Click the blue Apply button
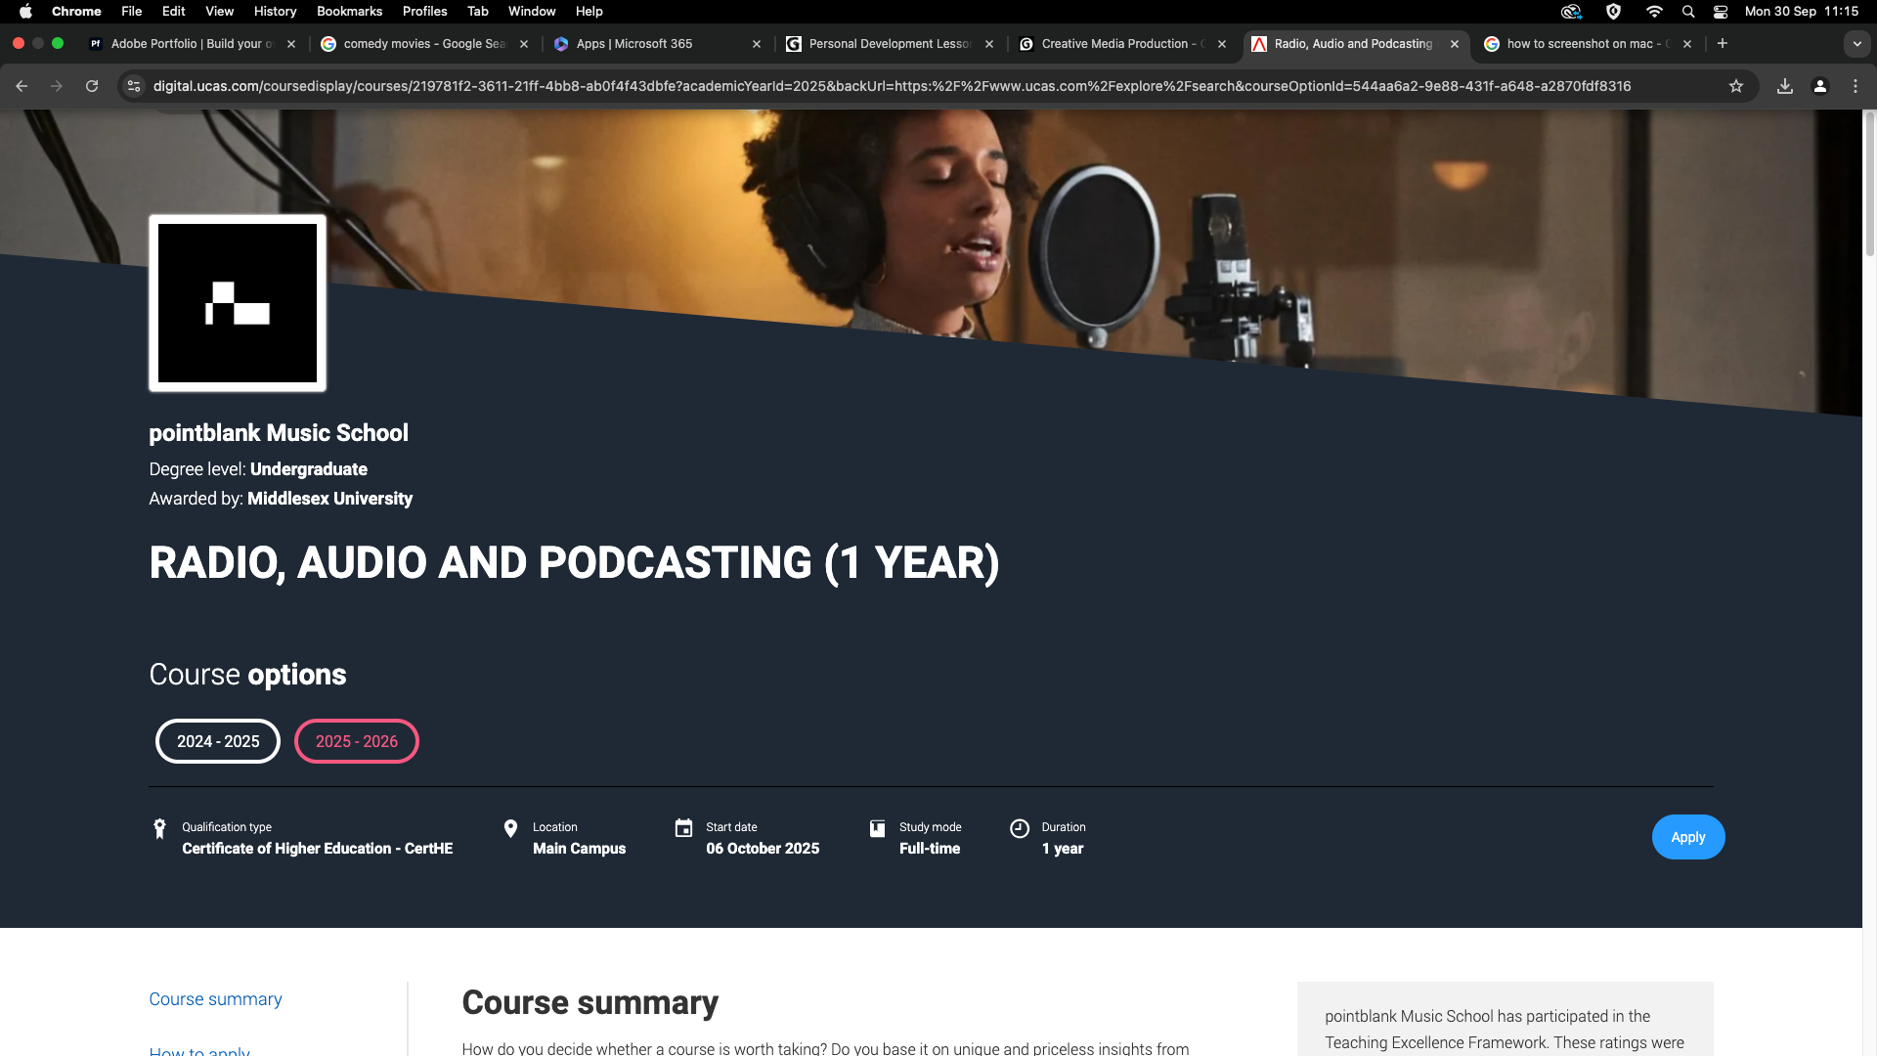1877x1056 pixels. [x=1688, y=837]
